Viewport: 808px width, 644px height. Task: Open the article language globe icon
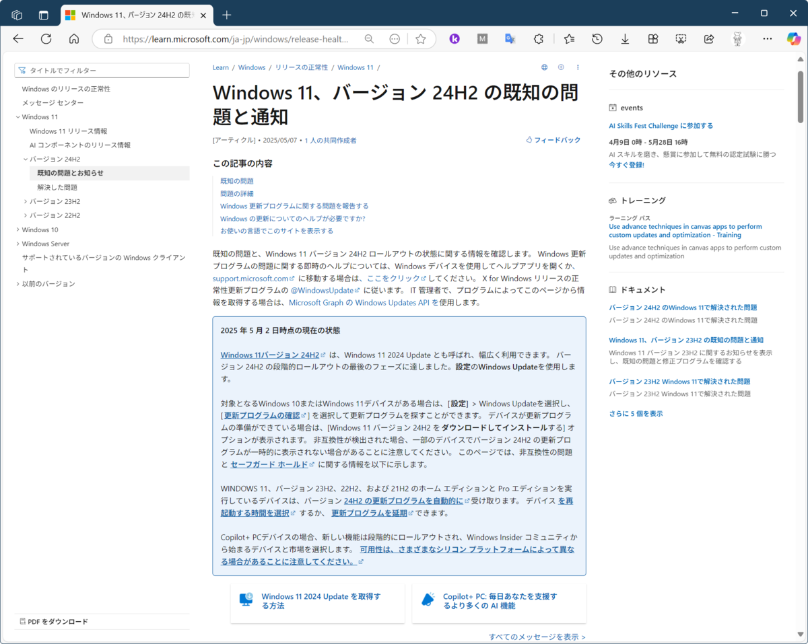(544, 67)
